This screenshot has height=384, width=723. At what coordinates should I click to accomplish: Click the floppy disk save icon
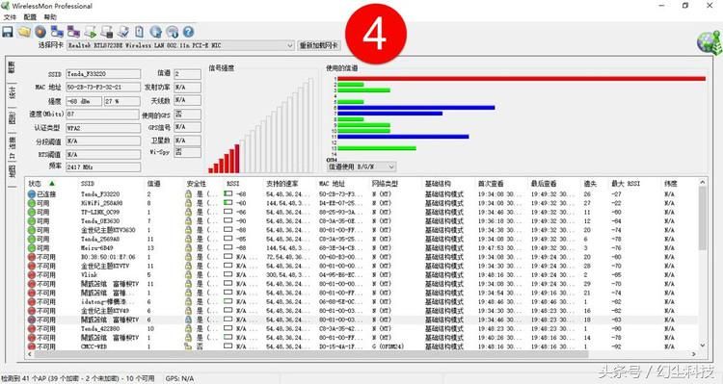coord(8,32)
